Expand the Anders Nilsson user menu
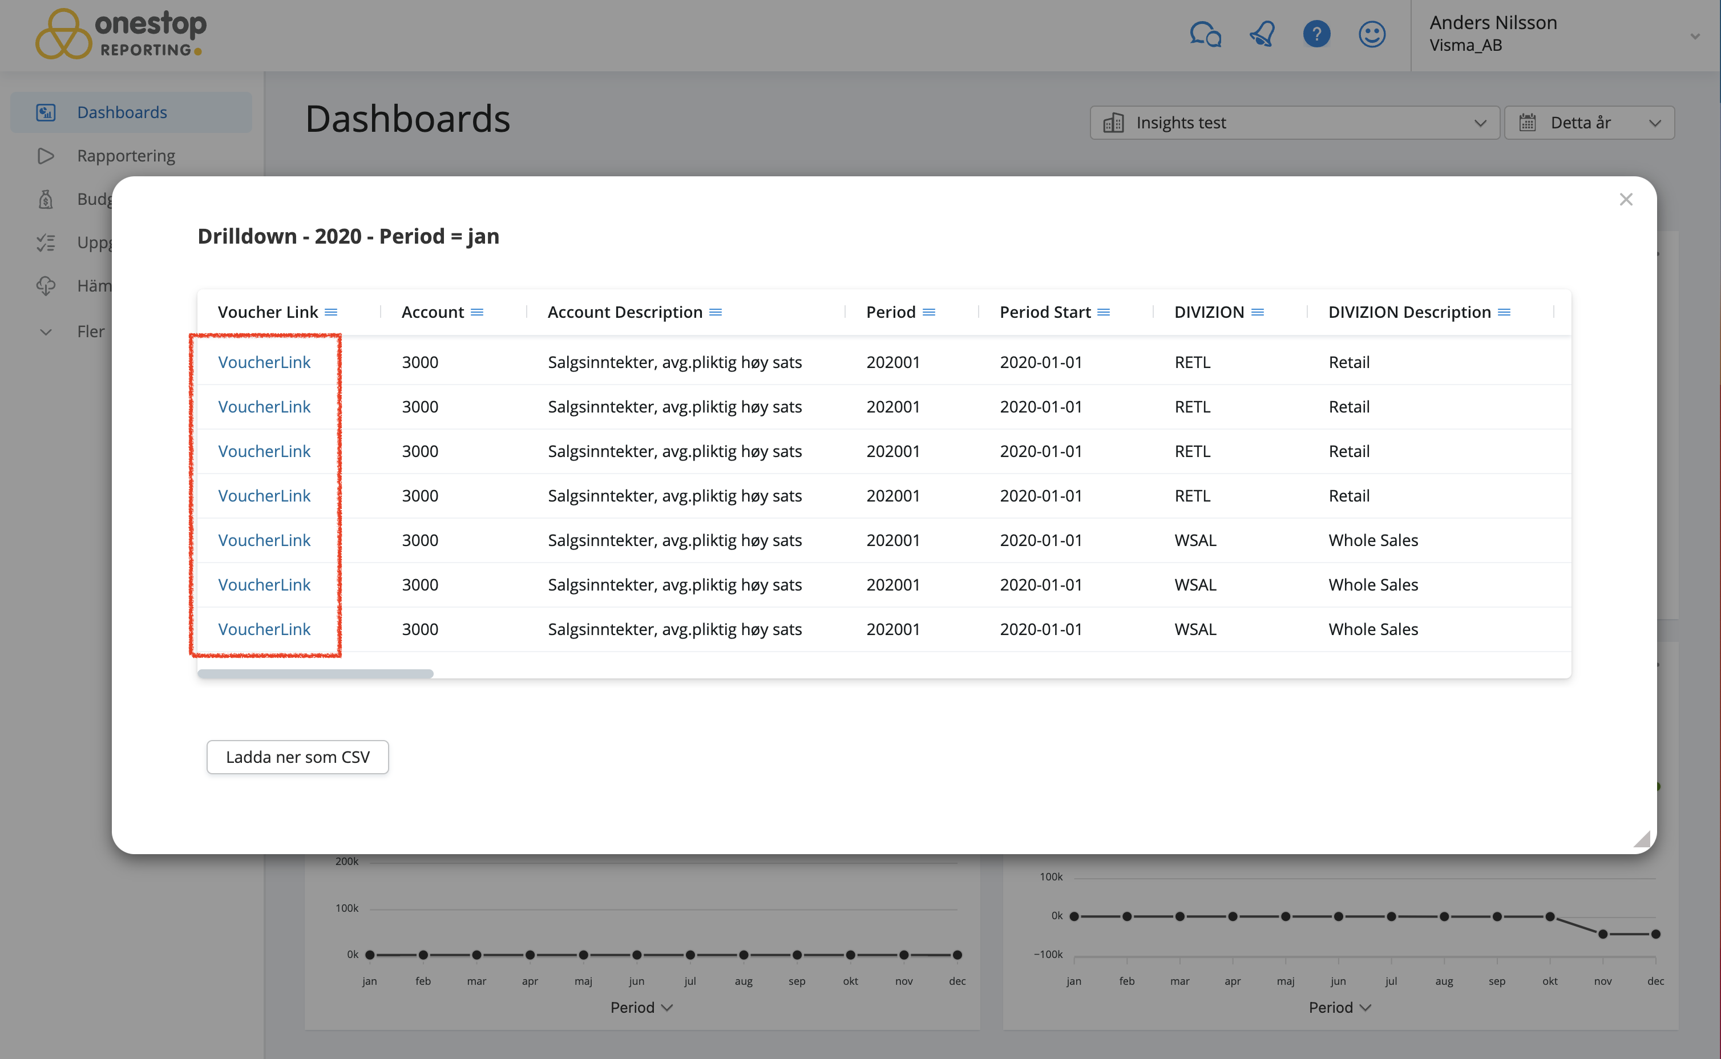This screenshot has width=1721, height=1059. point(1694,37)
